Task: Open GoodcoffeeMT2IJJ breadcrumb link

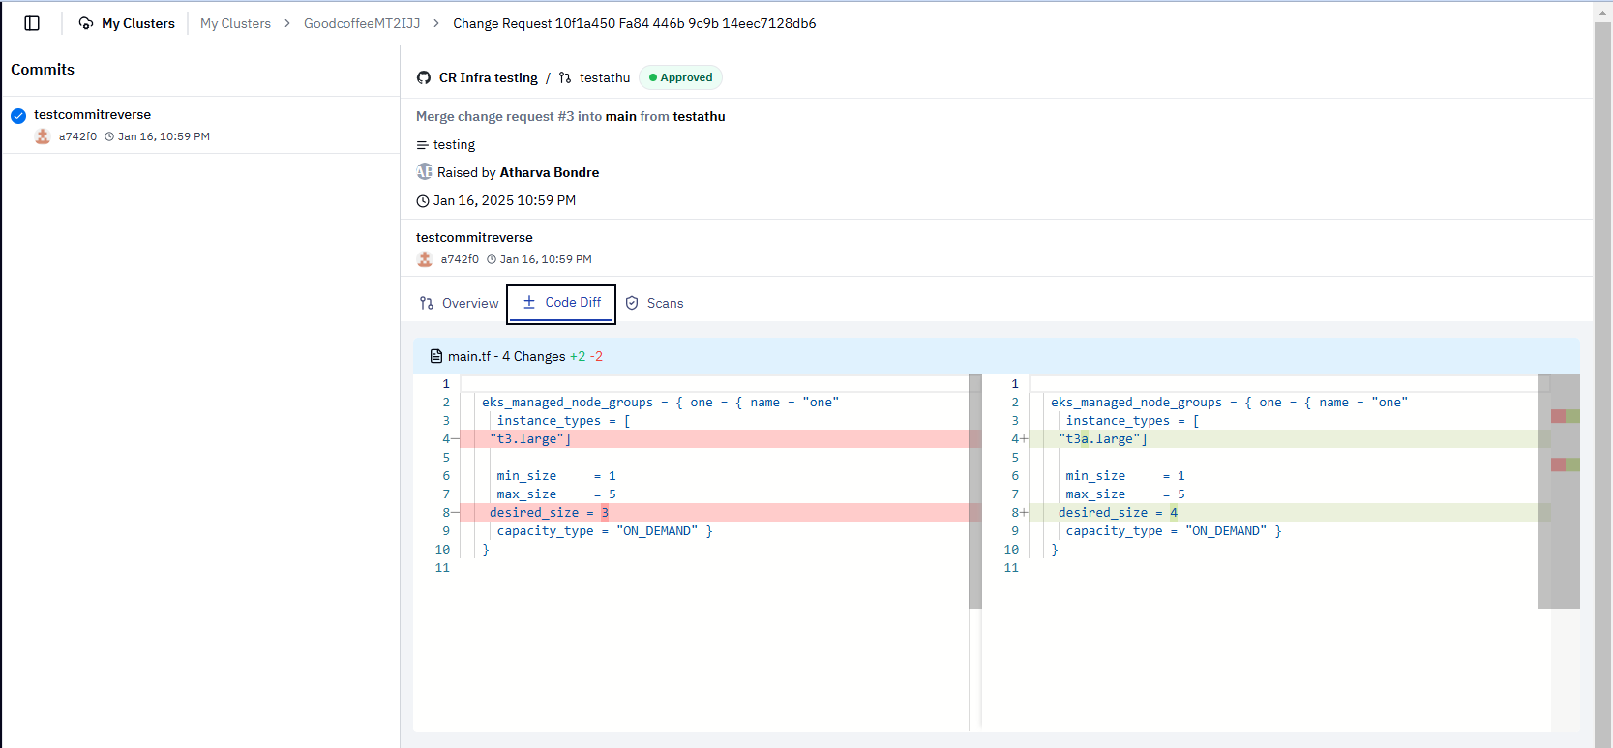Action: [362, 23]
